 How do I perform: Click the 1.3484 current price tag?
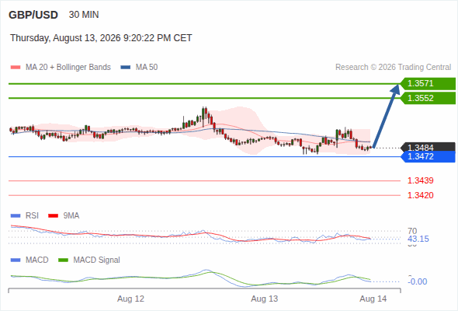tap(428, 147)
